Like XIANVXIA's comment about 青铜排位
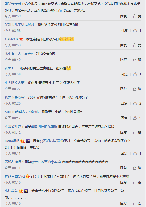146x207 pixels. coord(137,45)
